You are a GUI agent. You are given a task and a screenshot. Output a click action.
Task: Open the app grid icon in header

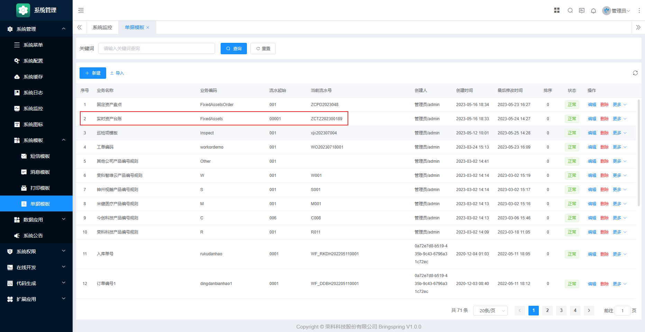pyautogui.click(x=557, y=10)
